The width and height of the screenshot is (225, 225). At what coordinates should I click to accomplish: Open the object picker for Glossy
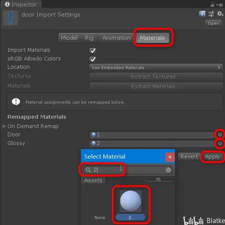click(220, 143)
